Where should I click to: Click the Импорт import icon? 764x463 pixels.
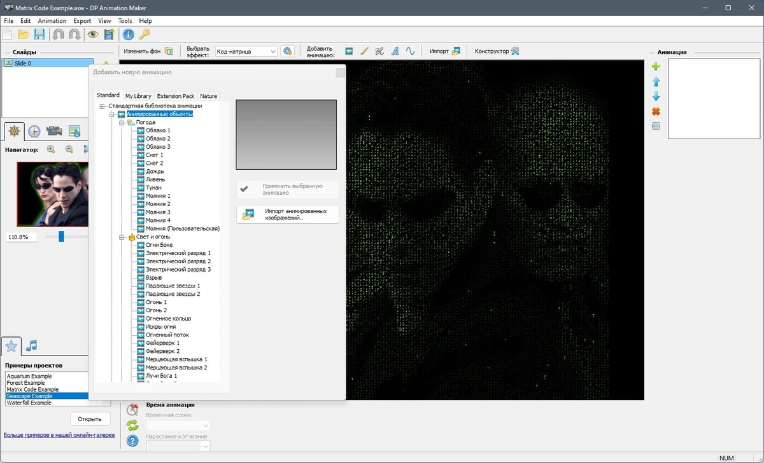(455, 52)
